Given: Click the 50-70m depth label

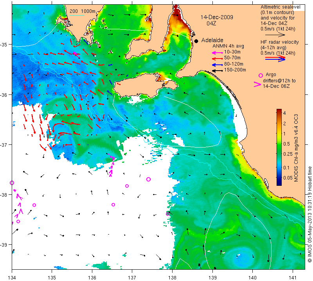Looking at the screenshot, I should (232, 58).
